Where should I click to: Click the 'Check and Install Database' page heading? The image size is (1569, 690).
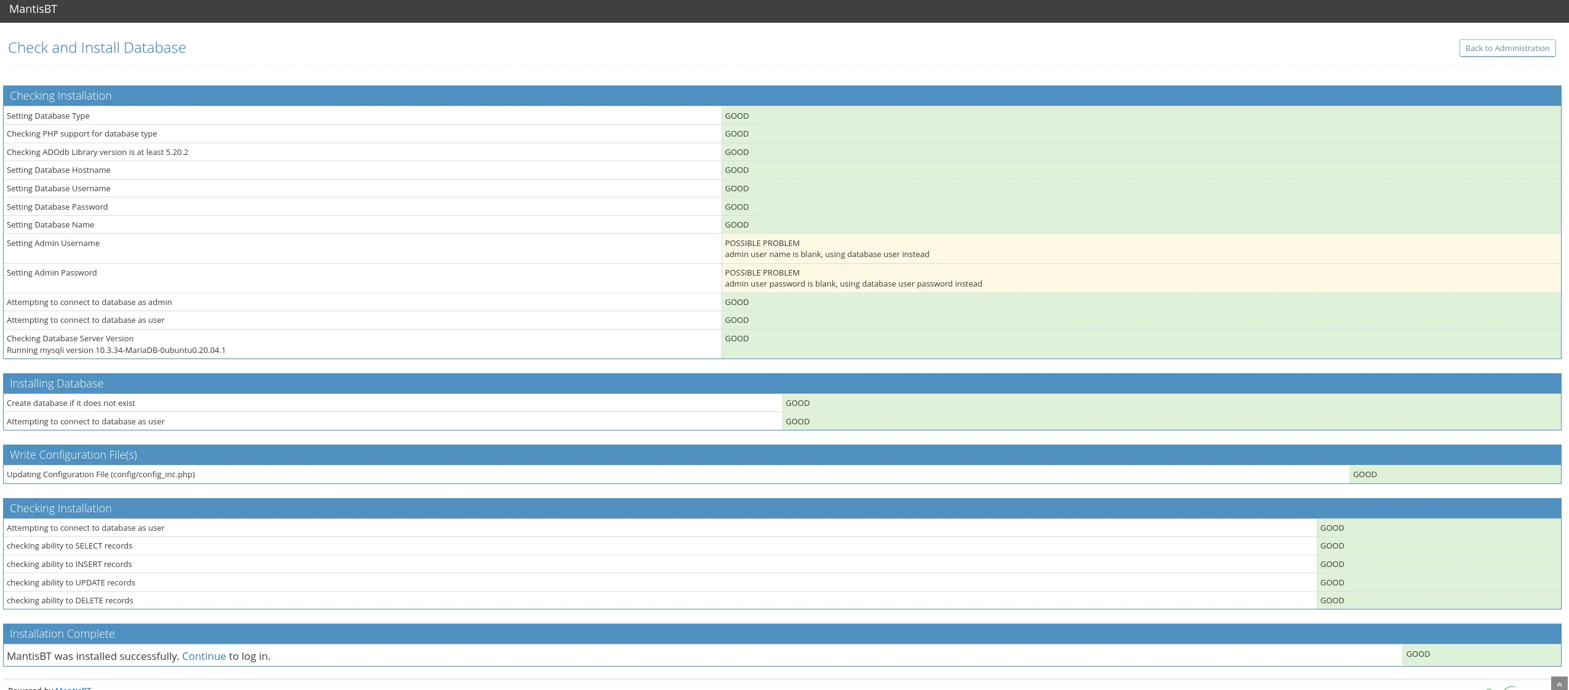(x=97, y=47)
